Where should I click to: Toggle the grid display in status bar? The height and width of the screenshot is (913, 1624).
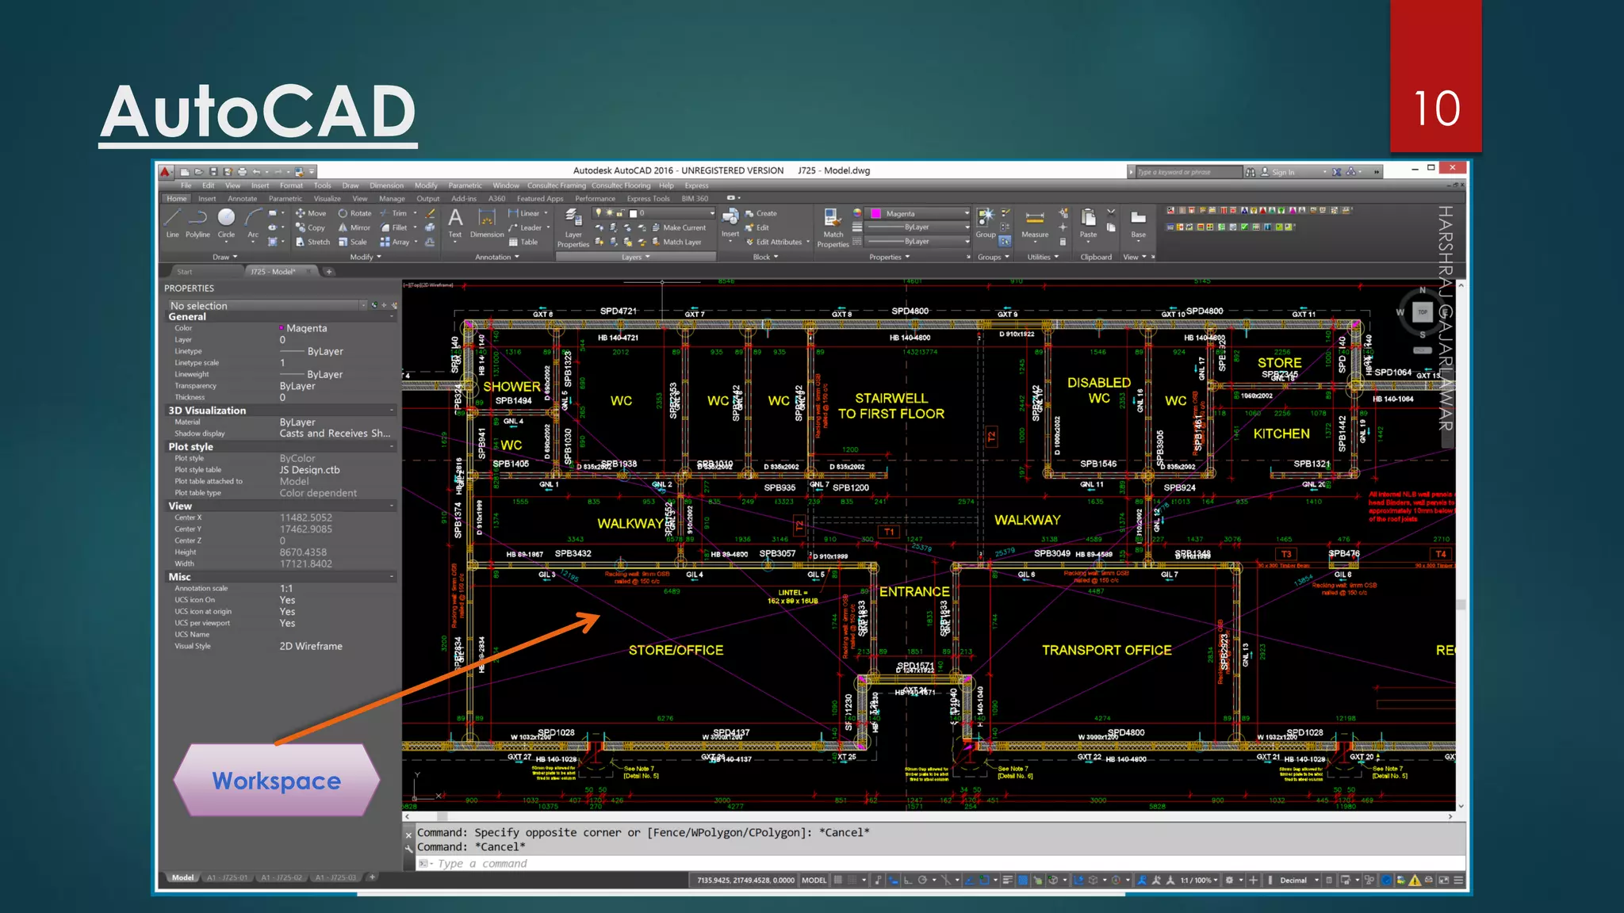point(837,880)
